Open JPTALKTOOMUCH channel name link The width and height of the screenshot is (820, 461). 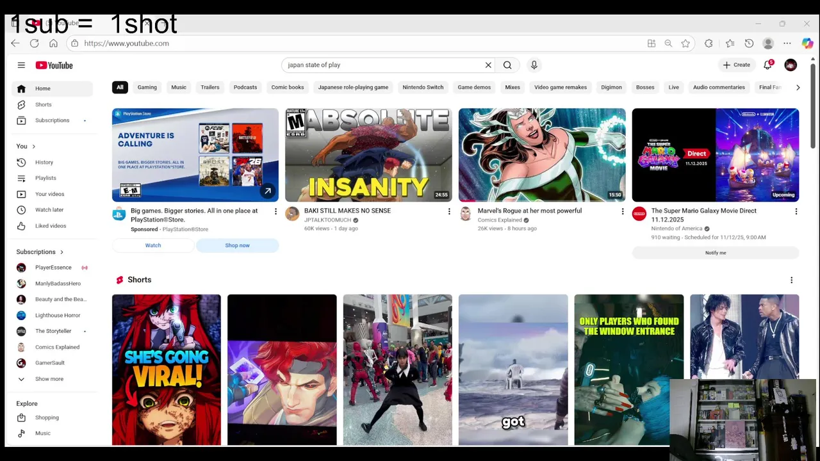pyautogui.click(x=327, y=220)
